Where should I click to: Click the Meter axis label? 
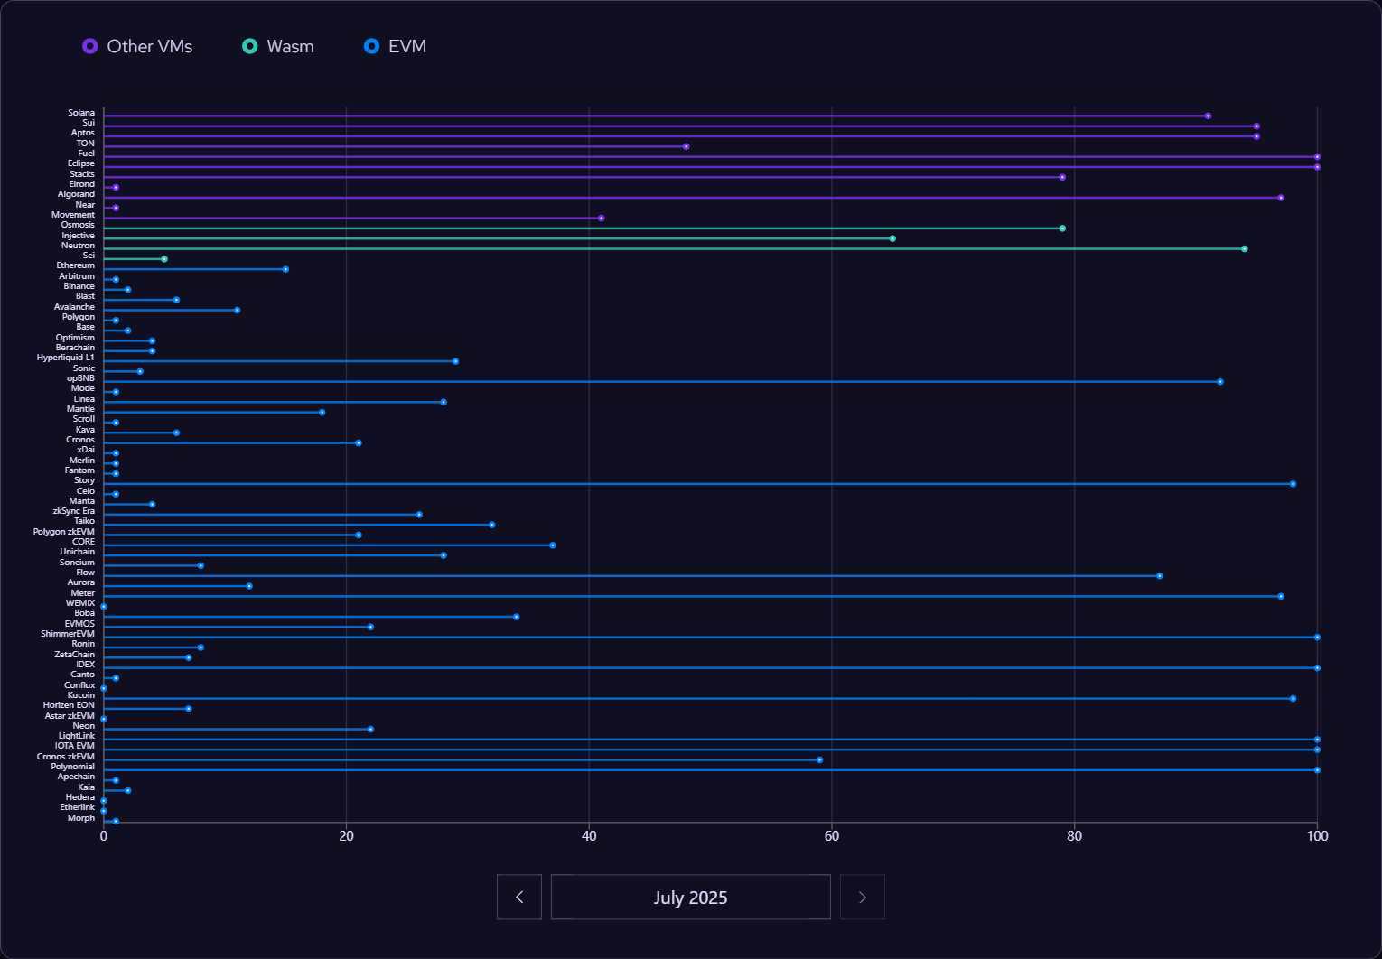click(x=83, y=593)
